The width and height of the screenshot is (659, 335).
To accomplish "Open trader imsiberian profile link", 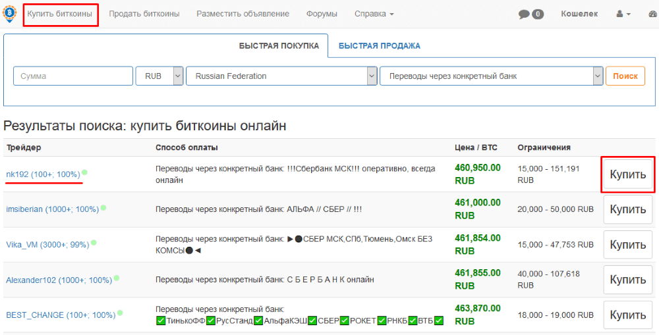I will point(53,209).
